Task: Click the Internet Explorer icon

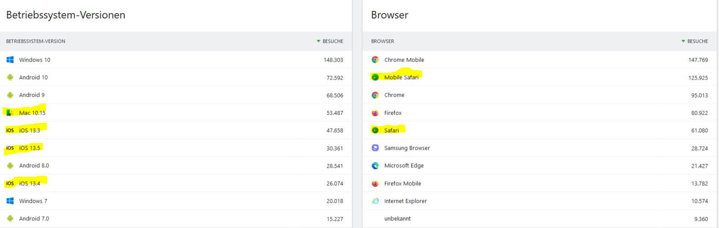Action: (x=375, y=201)
